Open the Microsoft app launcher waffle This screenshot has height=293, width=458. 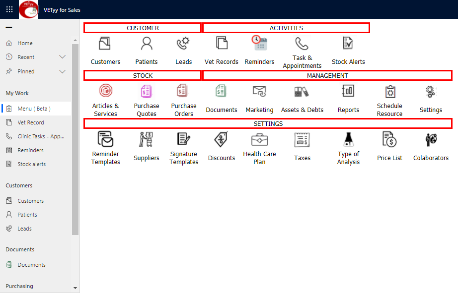coord(9,9)
